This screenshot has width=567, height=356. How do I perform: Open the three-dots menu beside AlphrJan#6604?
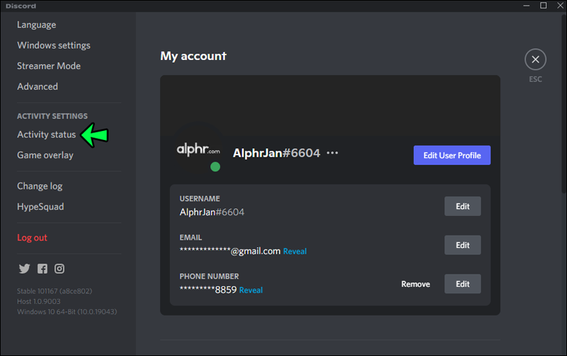(x=332, y=153)
